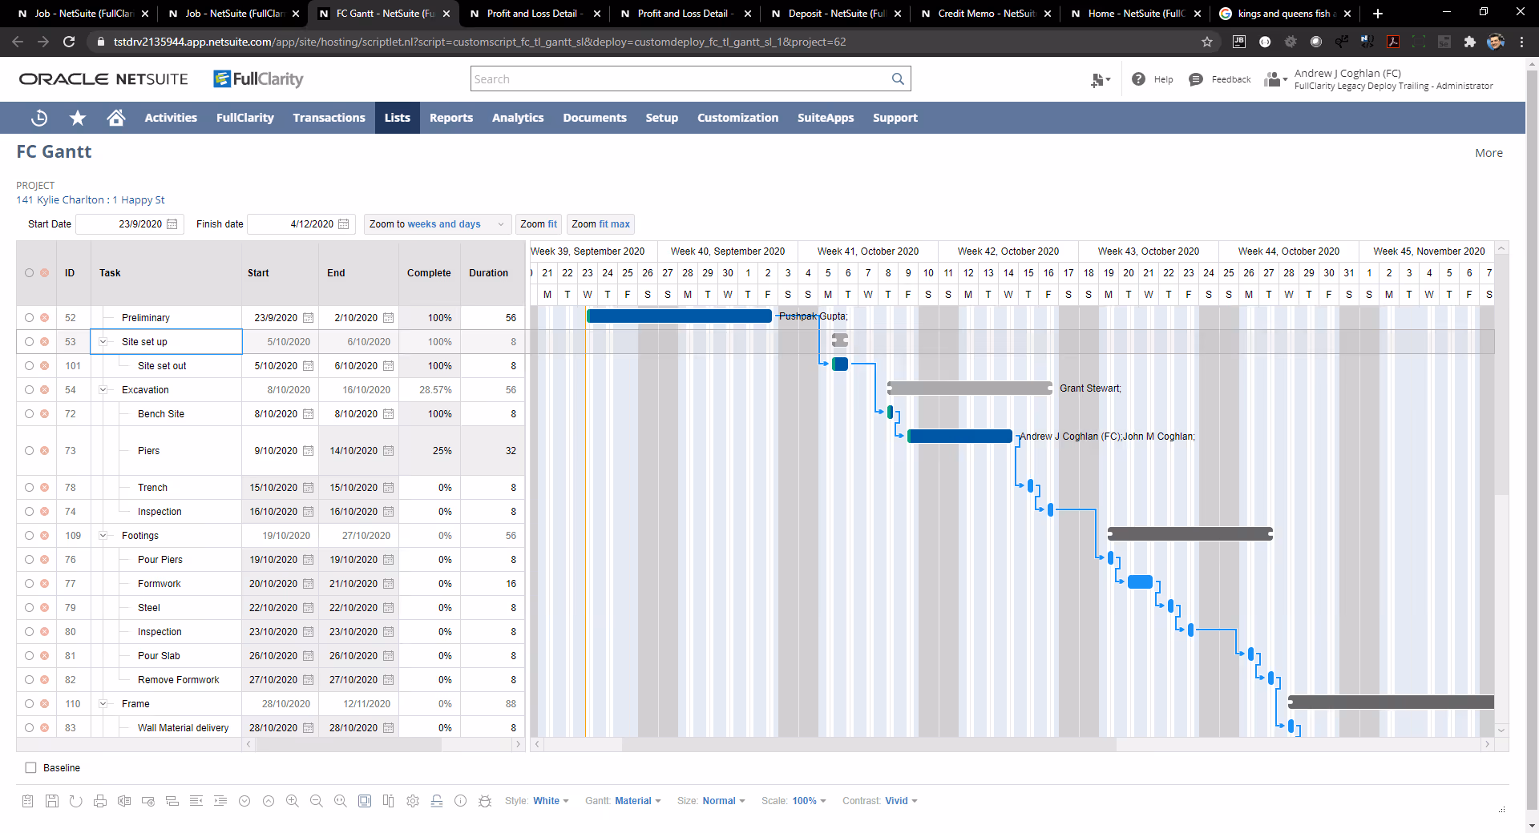Open the Contrast Vivid dropdown
The height and width of the screenshot is (833, 1539).
(x=901, y=801)
